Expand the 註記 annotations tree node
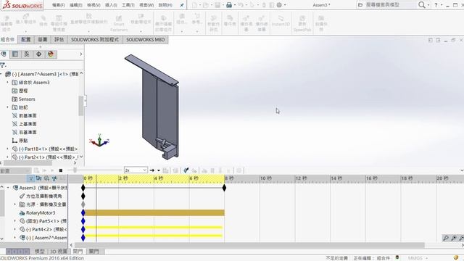Image resolution: width=464 pixels, height=261 pixels. click(8, 107)
